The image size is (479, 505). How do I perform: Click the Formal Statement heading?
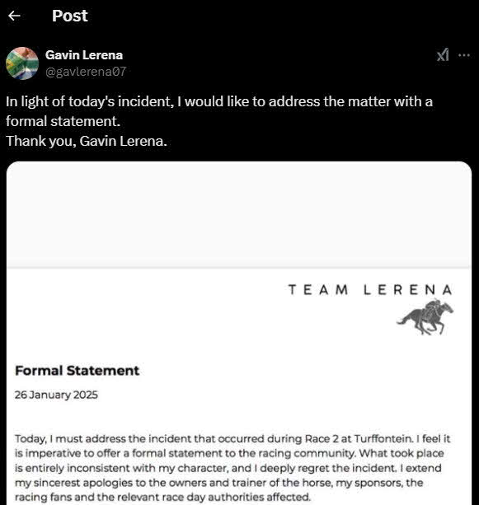click(x=77, y=371)
